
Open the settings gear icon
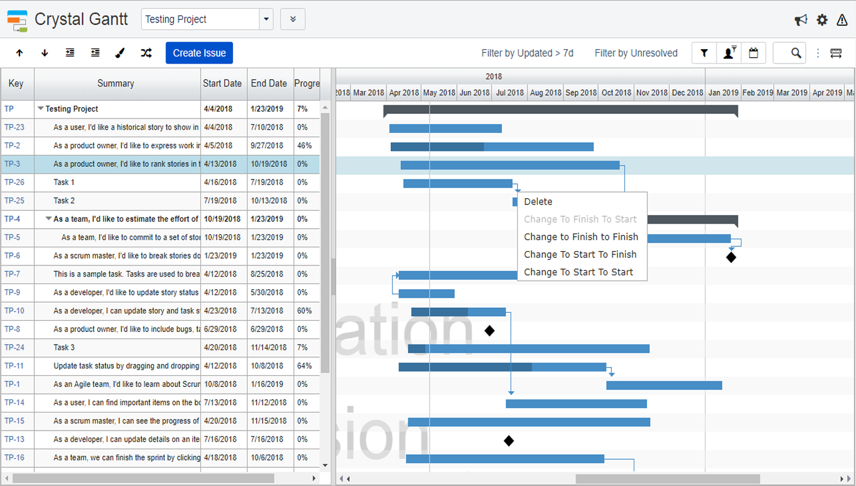click(x=822, y=20)
